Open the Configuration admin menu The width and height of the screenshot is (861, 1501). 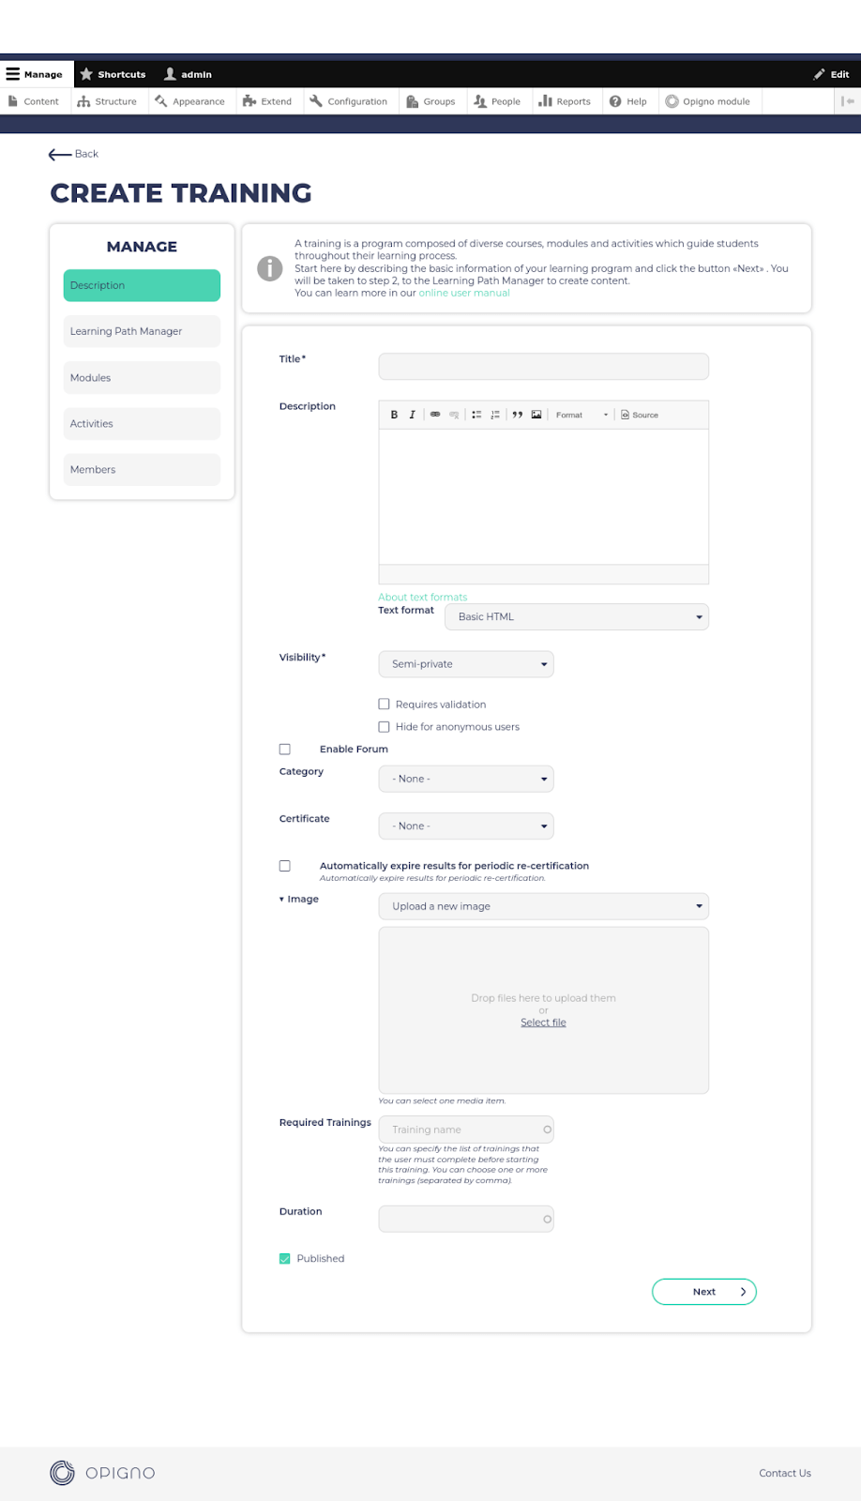coord(349,101)
